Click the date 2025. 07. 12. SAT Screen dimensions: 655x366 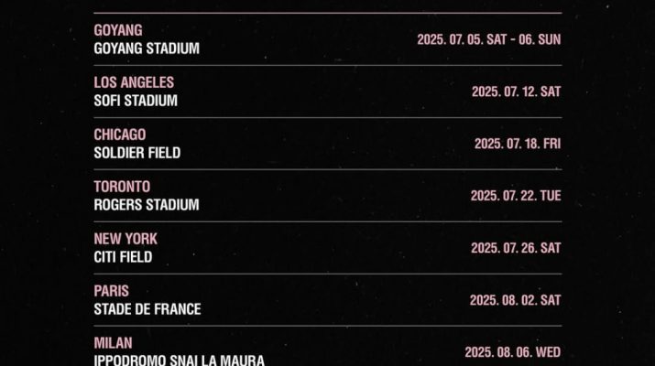tap(517, 91)
